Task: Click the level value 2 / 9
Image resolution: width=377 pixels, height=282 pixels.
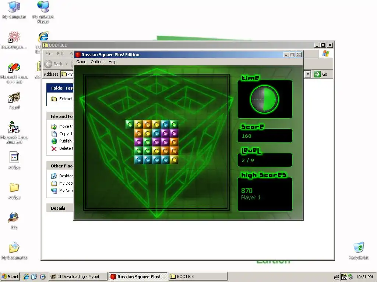Action: (x=248, y=160)
